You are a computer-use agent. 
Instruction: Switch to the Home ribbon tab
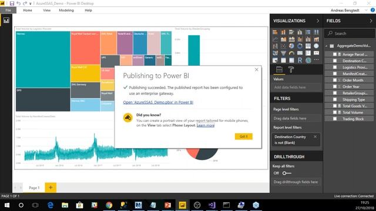(28, 11)
